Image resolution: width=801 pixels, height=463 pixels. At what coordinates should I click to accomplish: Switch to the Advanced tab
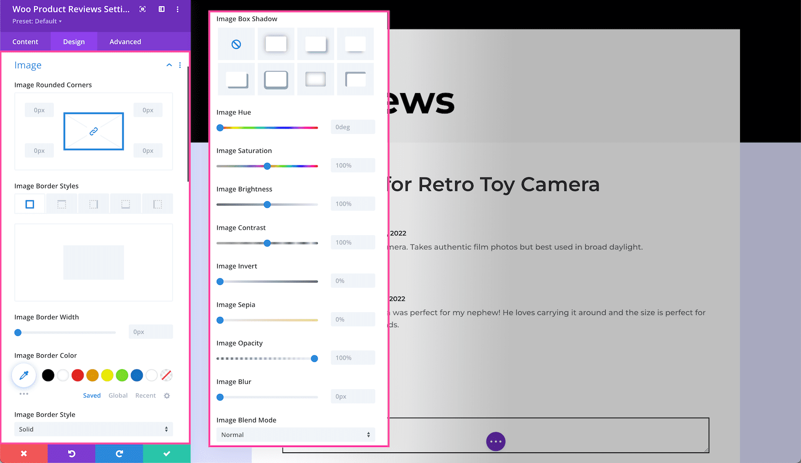(x=125, y=41)
